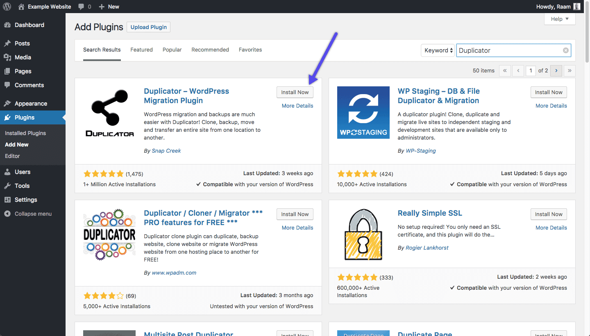Expand the Help panel

coord(559,19)
